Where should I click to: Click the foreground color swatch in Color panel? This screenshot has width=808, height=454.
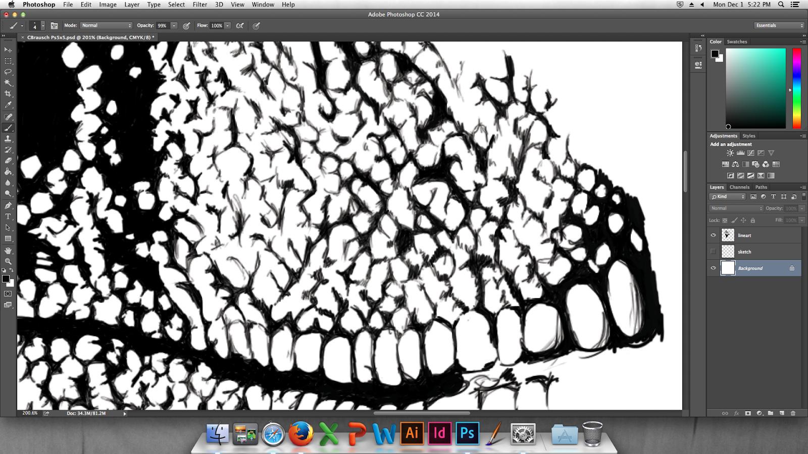pyautogui.click(x=715, y=53)
